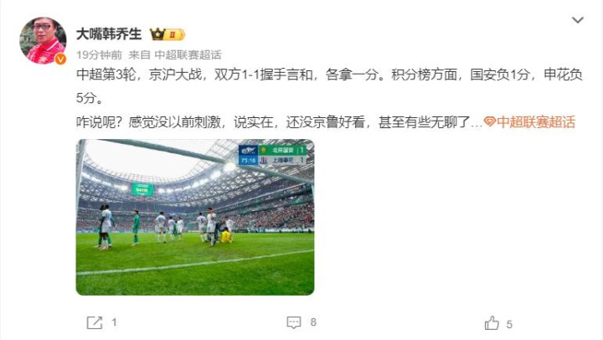Open source link 中超联赛超话 beside the timestamp
603x340 pixels.
(188, 55)
